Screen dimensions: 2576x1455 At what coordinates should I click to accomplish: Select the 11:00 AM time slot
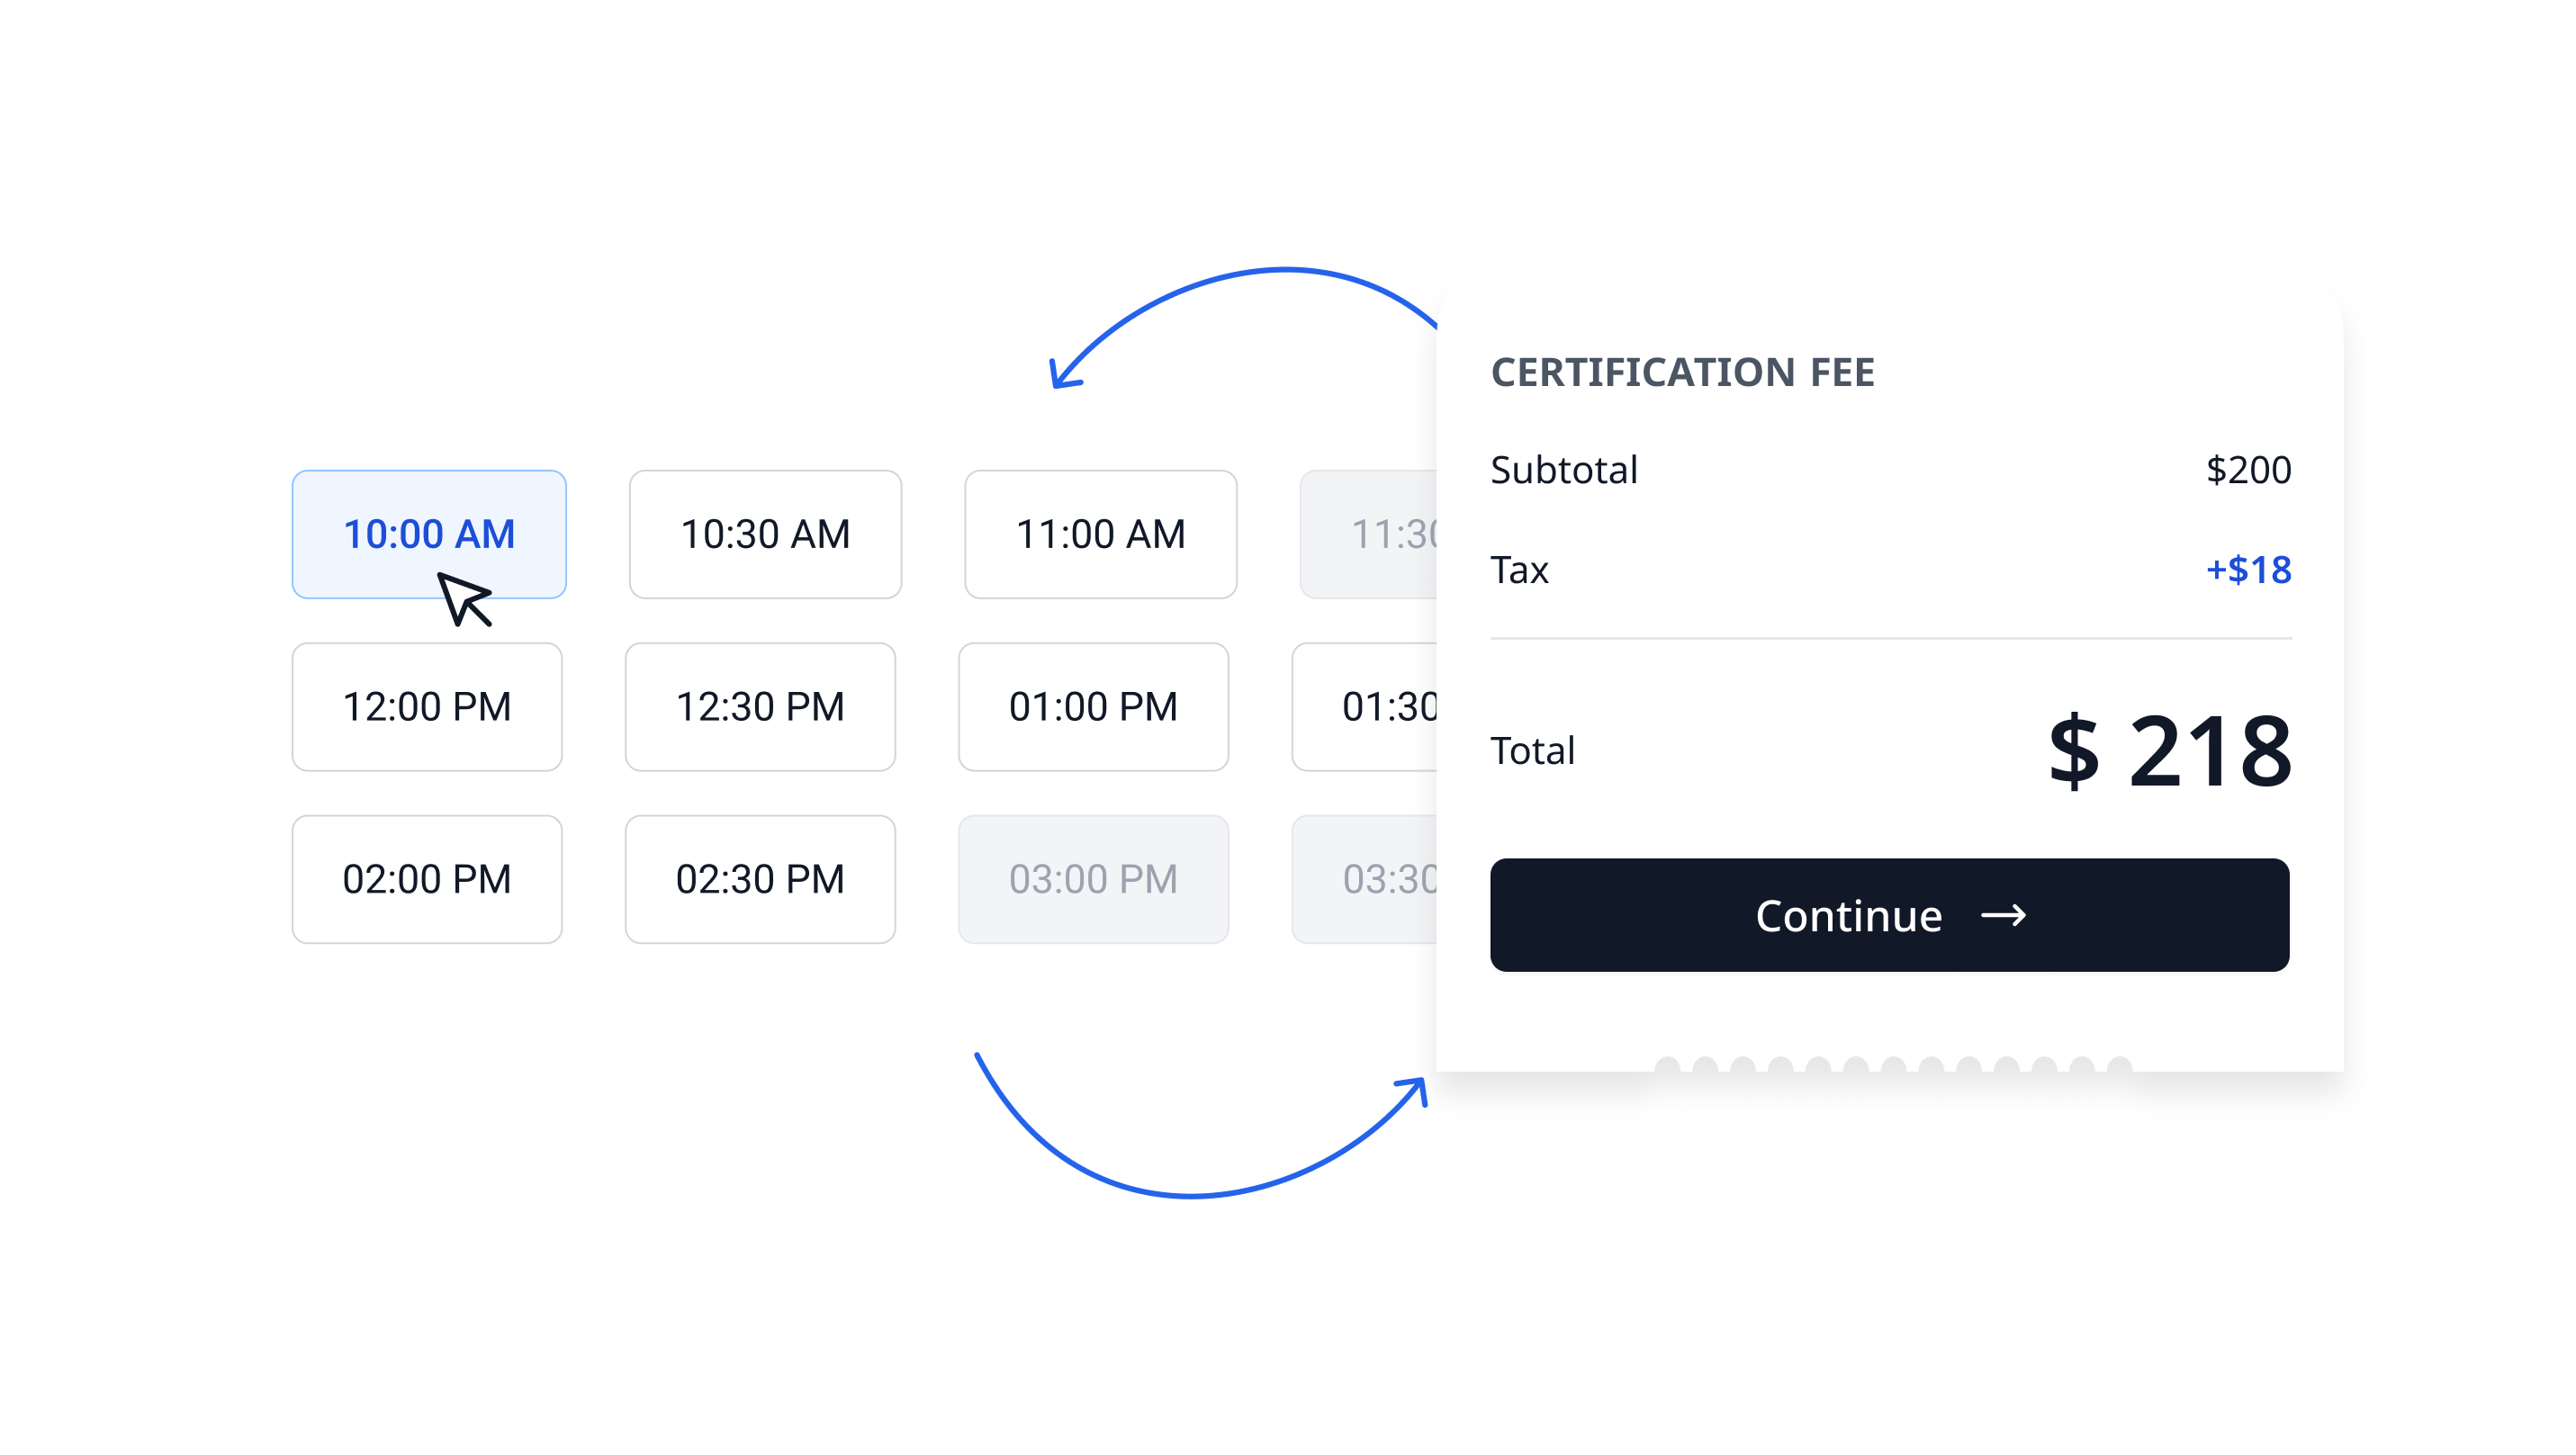1100,534
